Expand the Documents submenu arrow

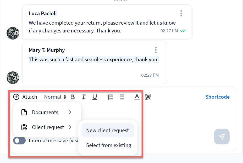(70, 112)
